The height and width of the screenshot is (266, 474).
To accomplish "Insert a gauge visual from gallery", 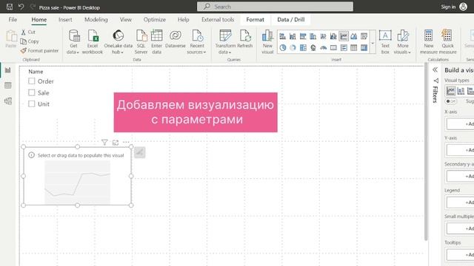I will pyautogui.click(x=323, y=47).
